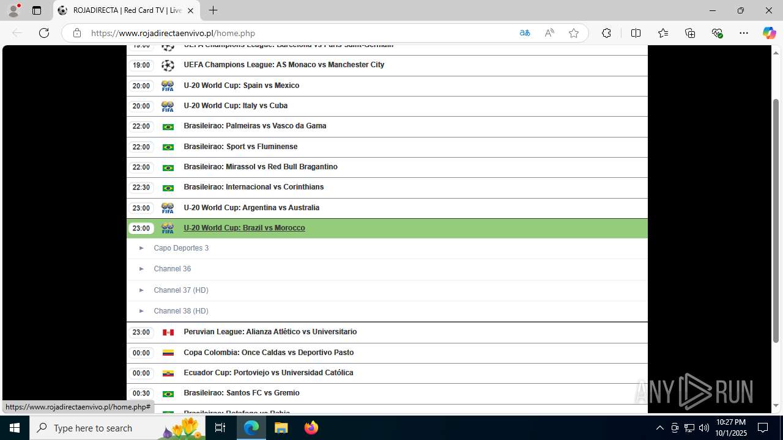Open the network status icon
783x440 pixels.
coord(689,428)
